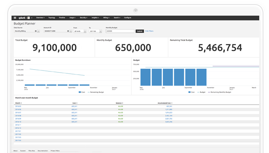Open the Security menu

click(83, 18)
